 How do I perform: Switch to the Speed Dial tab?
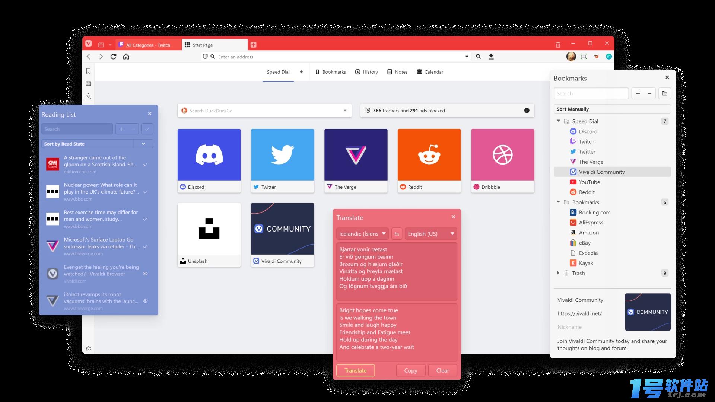point(277,72)
